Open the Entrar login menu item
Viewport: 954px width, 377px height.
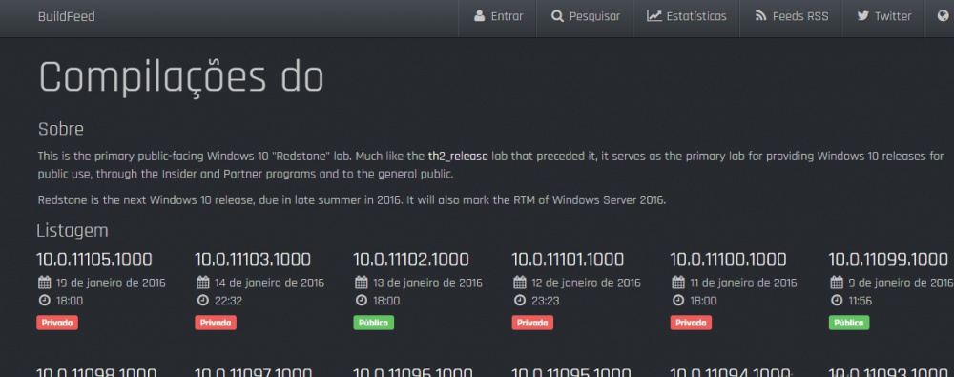pyautogui.click(x=498, y=17)
